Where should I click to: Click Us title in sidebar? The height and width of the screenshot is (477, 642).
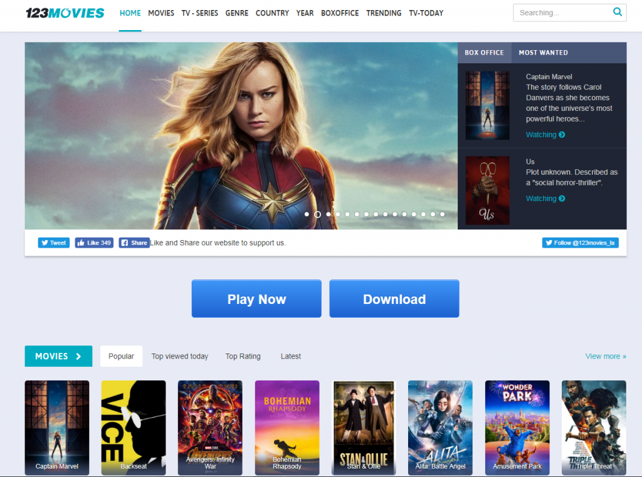tap(530, 162)
